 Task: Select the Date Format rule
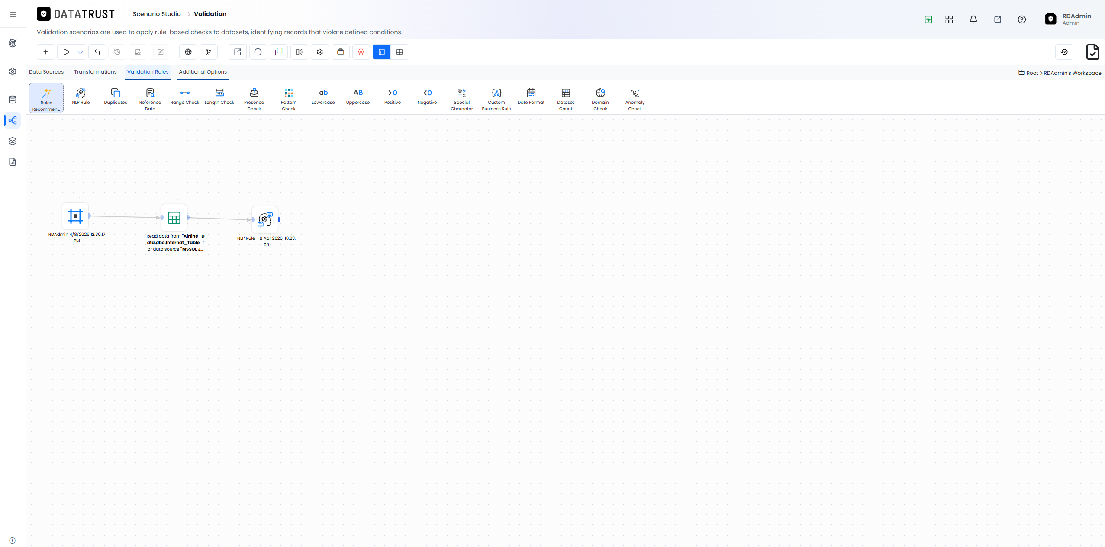531,97
